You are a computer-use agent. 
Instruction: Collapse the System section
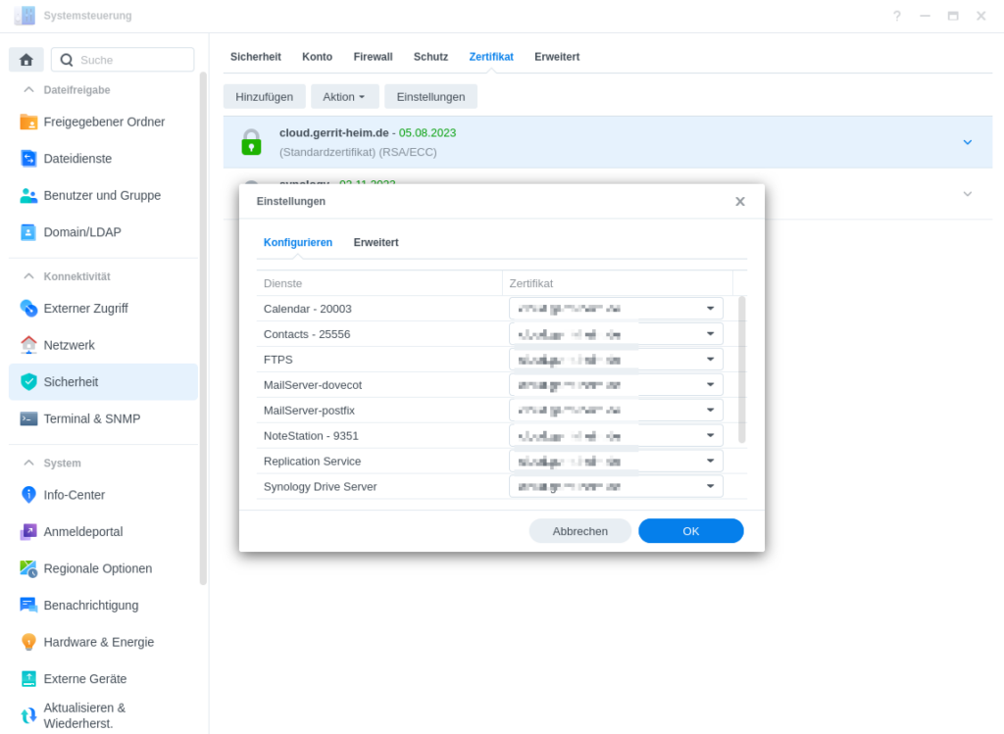point(28,462)
